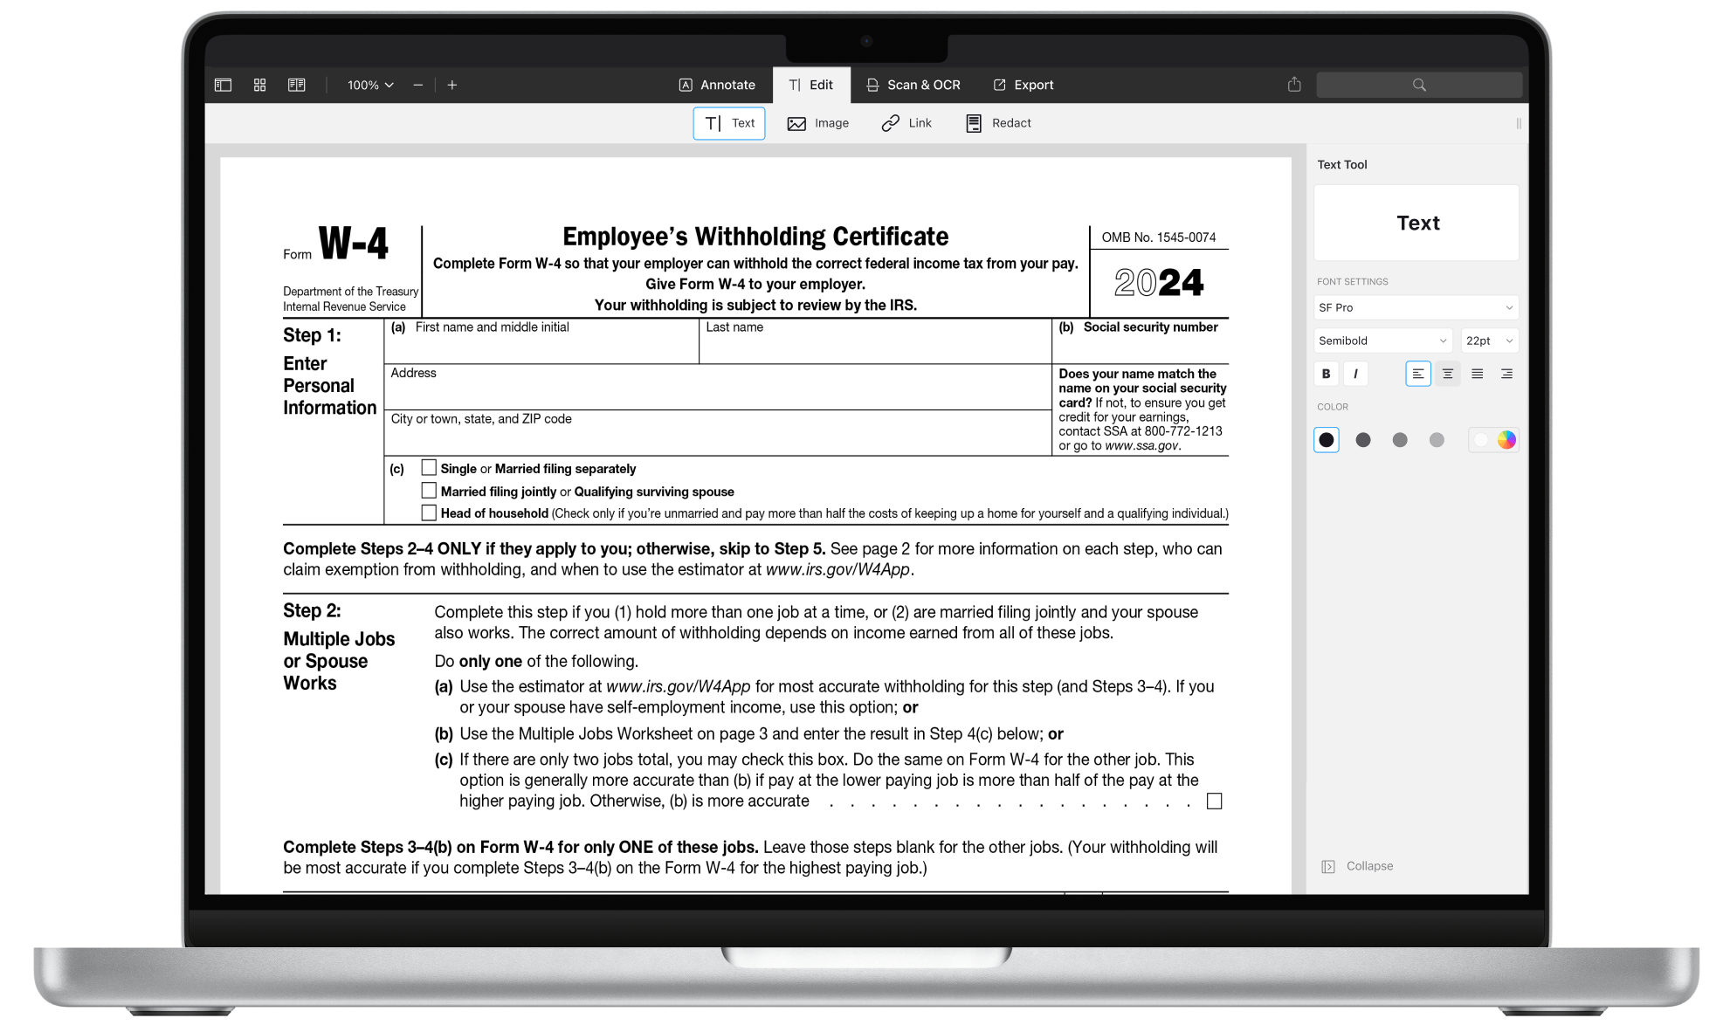Image resolution: width=1730 pixels, height=1025 pixels.
Task: Open the Scan & OCR tab
Action: coord(913,85)
